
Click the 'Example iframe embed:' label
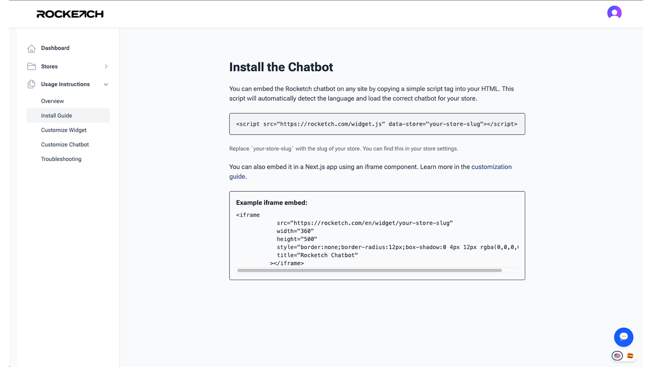point(271,203)
